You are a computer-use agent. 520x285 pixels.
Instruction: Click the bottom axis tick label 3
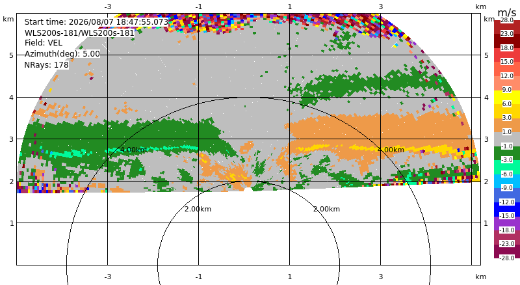click(x=381, y=277)
